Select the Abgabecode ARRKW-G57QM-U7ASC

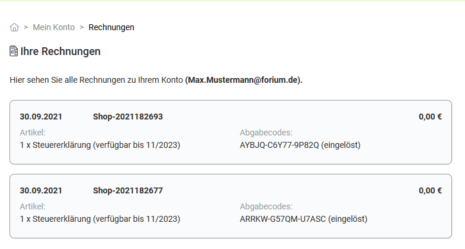(281, 219)
